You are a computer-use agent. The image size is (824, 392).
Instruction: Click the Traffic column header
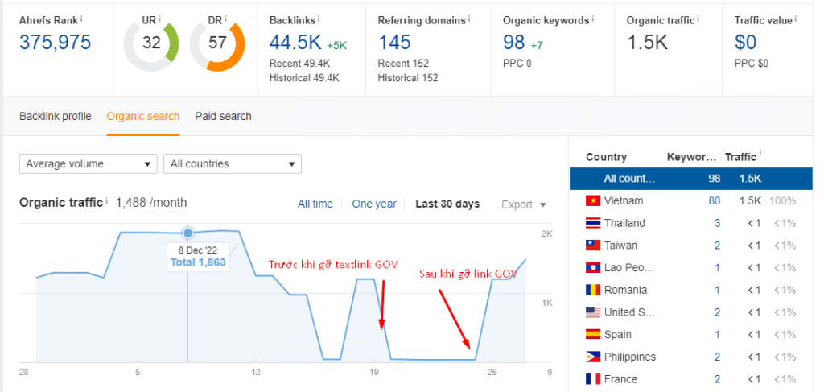pyautogui.click(x=740, y=157)
